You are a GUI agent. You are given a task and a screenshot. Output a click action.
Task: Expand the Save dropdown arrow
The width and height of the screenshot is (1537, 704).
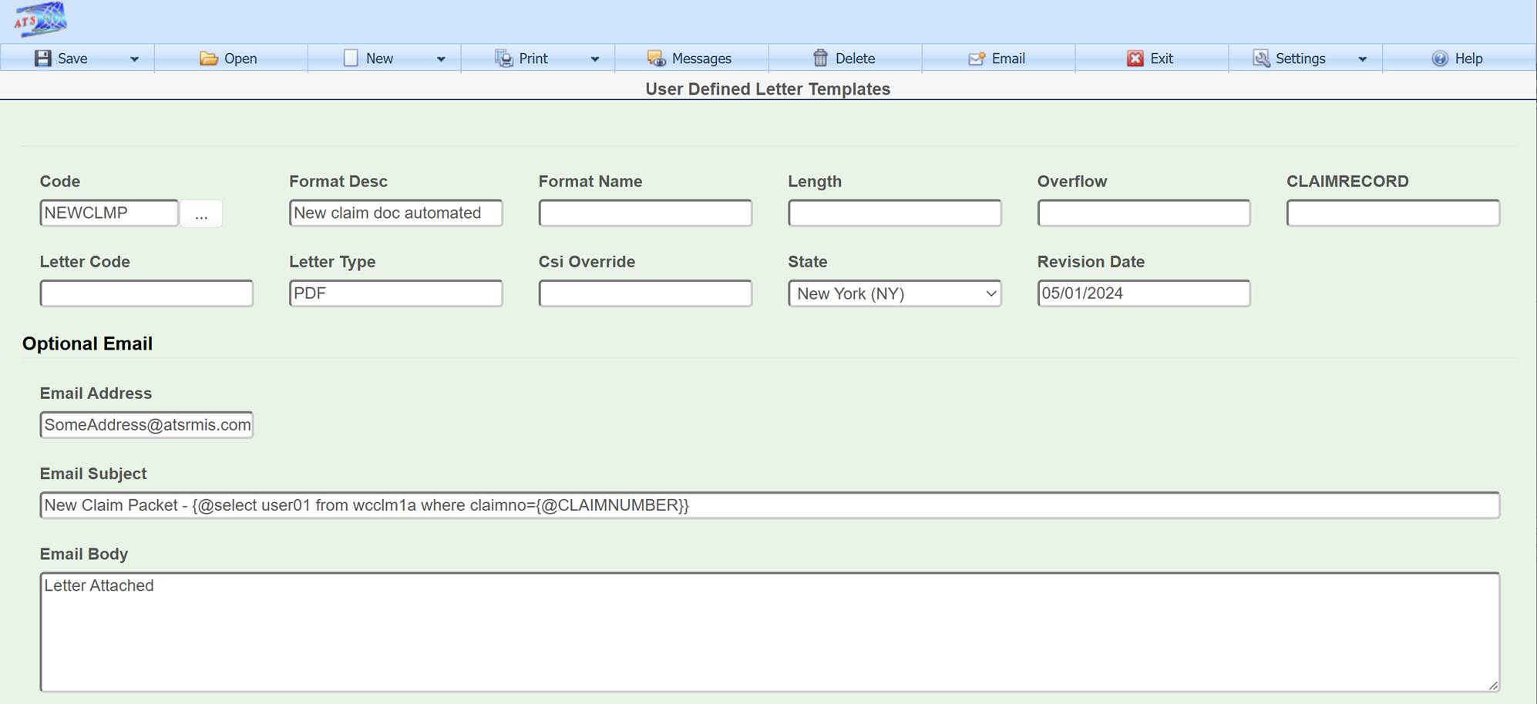click(x=134, y=59)
